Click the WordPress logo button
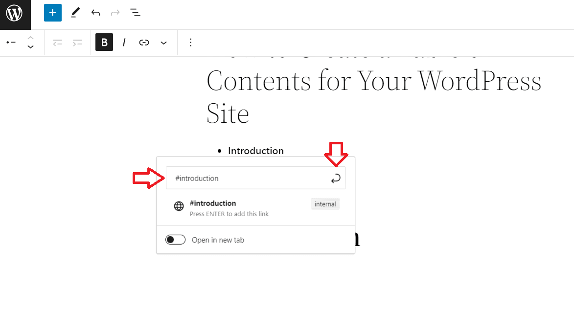The width and height of the screenshot is (574, 317). 15,14
